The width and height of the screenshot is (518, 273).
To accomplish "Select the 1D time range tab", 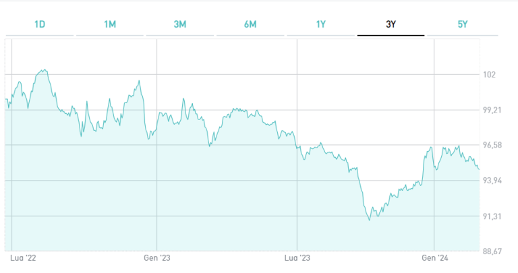I will [x=40, y=24].
